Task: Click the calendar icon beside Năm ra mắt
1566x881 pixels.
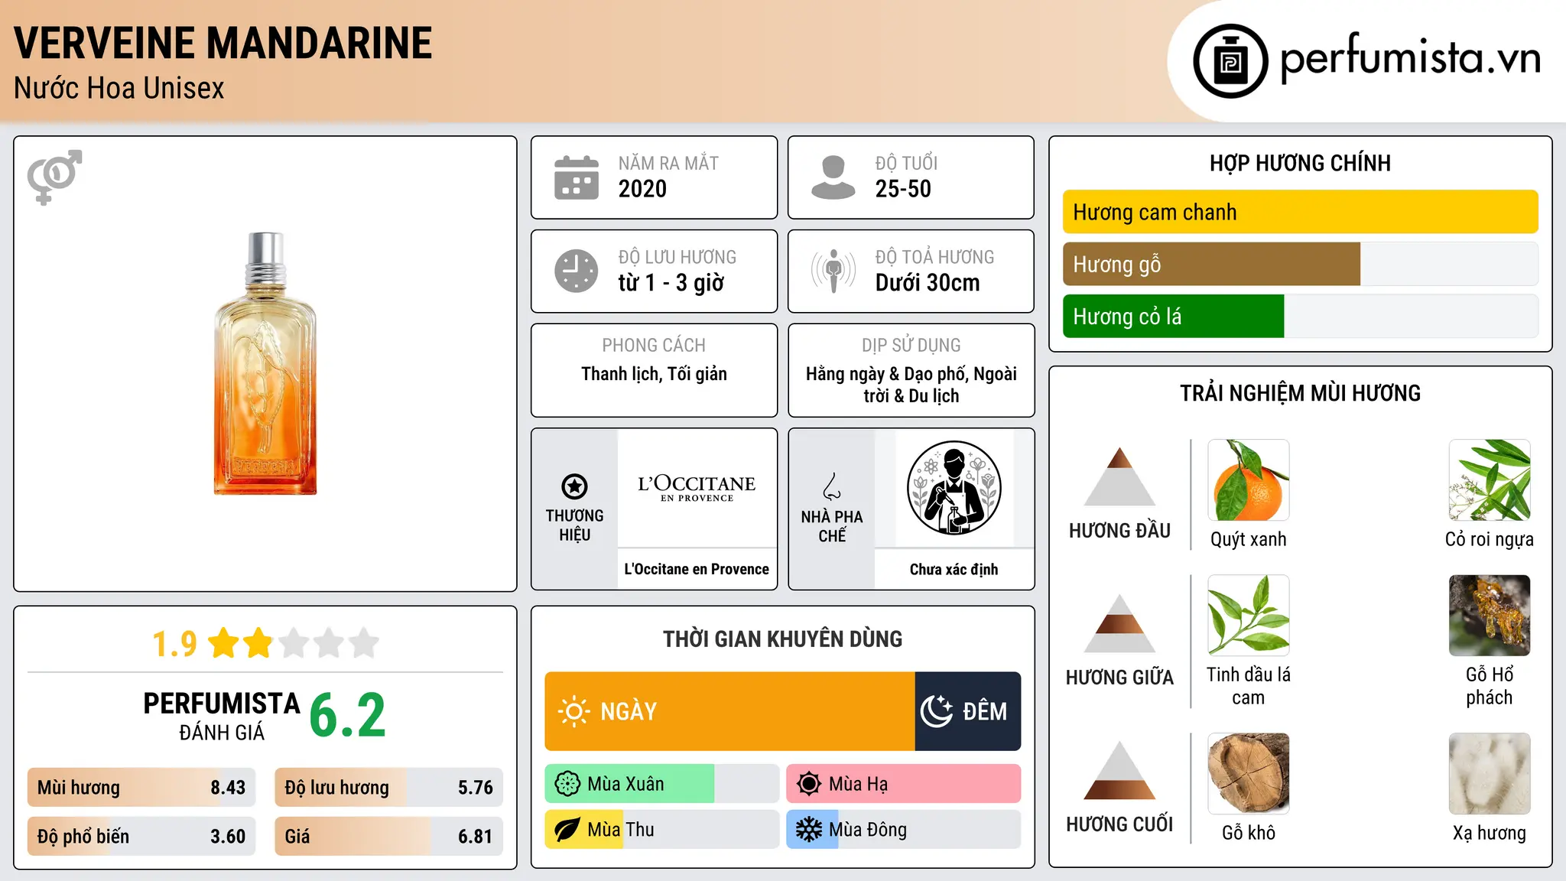Action: (x=577, y=177)
